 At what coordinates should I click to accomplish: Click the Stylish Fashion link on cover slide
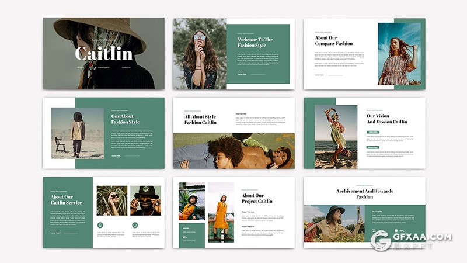103,68
